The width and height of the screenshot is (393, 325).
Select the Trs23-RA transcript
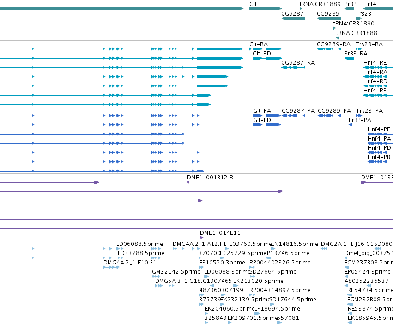pos(369,44)
